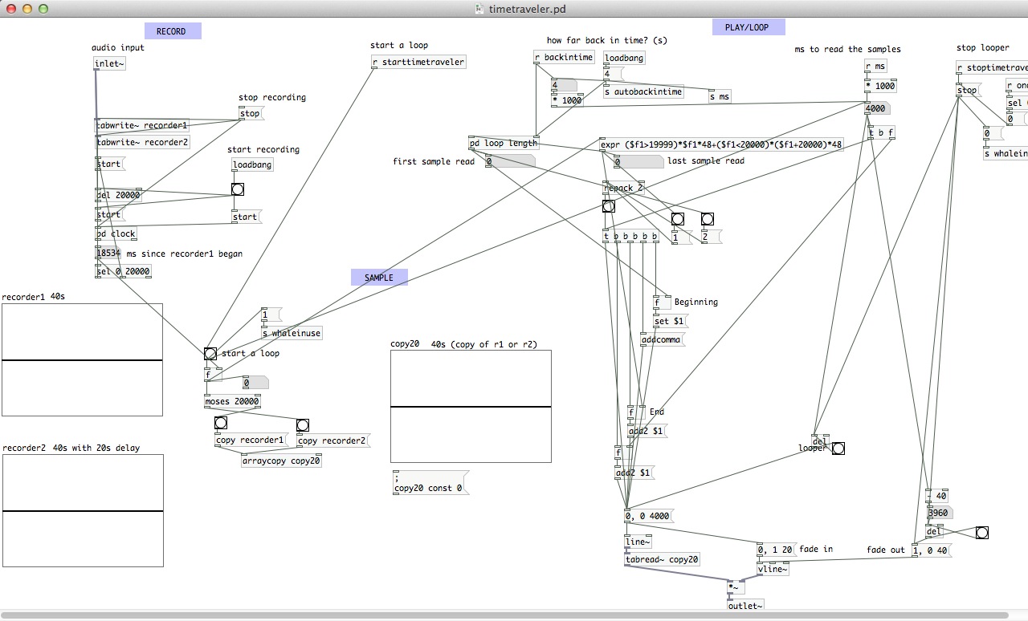Click the stop recording message box
Image resolution: width=1028 pixels, height=621 pixels.
coord(251,114)
